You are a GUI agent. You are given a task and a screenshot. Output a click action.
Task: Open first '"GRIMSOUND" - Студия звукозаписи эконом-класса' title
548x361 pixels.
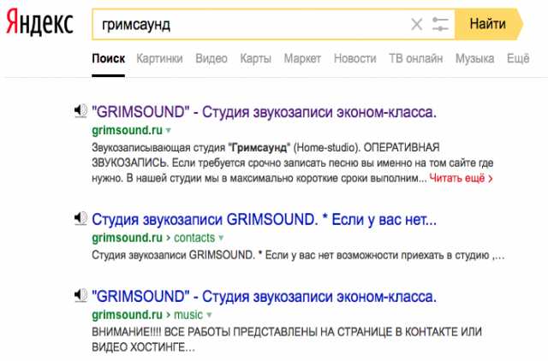(x=265, y=112)
